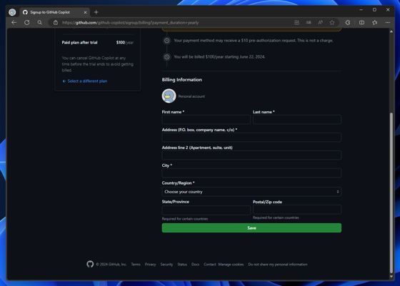Screen dimensions: 400x286
Task: Toggle the split screen view
Action: point(361,23)
